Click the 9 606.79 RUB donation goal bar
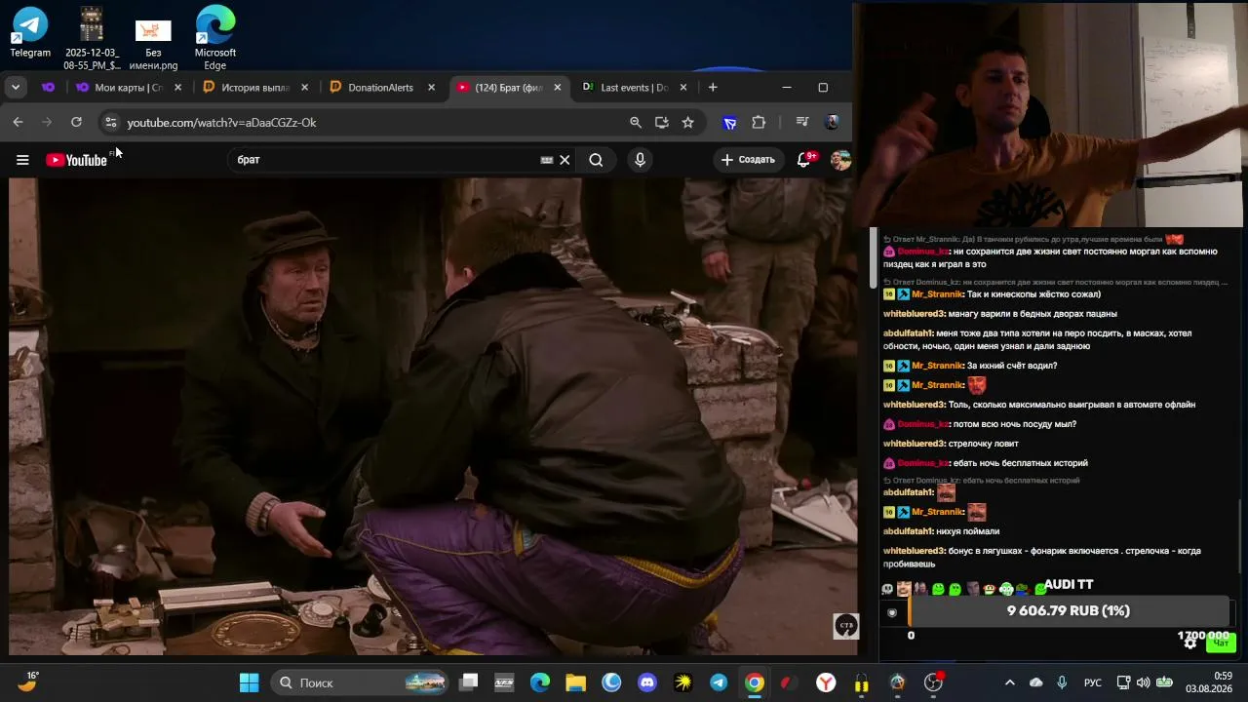This screenshot has width=1248, height=702. click(1068, 611)
